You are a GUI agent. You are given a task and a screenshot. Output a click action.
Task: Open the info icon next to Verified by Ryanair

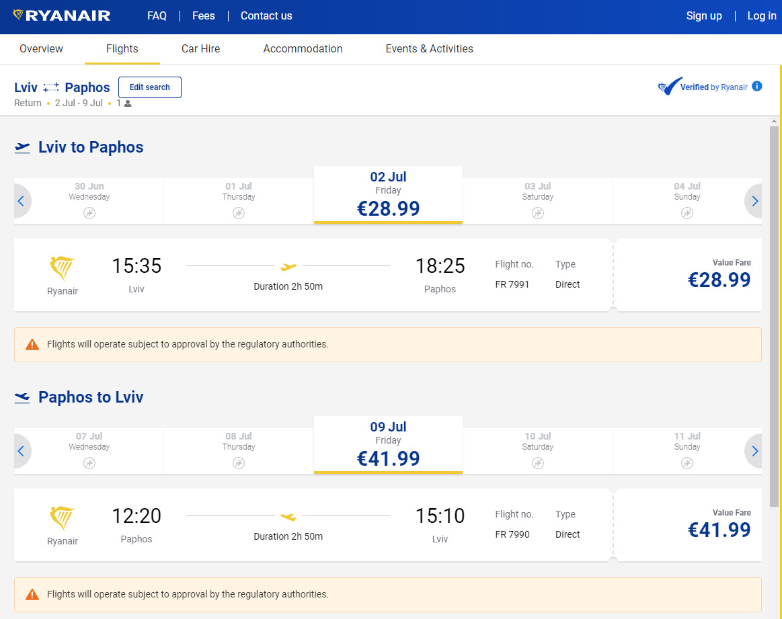(757, 86)
